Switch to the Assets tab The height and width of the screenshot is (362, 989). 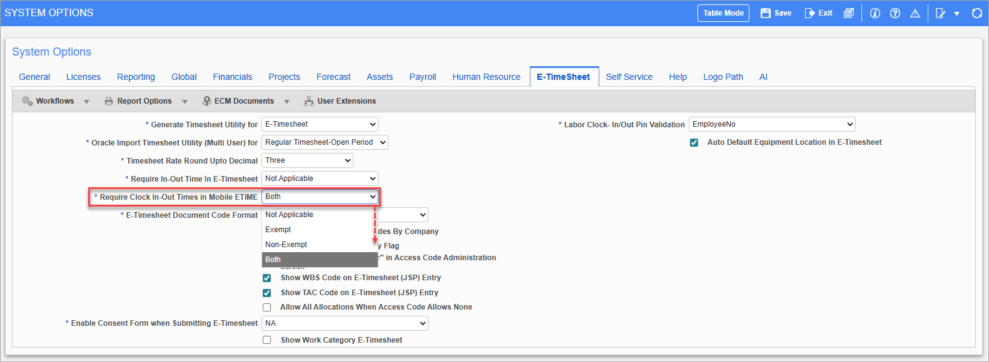380,77
